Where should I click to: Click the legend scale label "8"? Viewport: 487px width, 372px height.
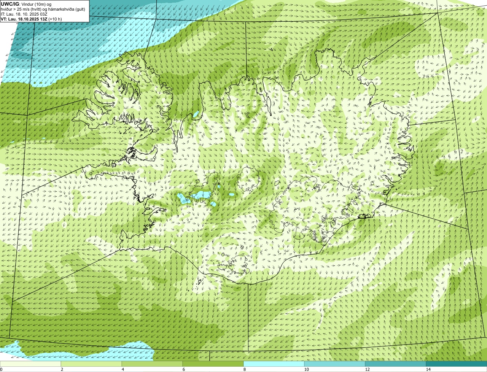(x=244, y=369)
